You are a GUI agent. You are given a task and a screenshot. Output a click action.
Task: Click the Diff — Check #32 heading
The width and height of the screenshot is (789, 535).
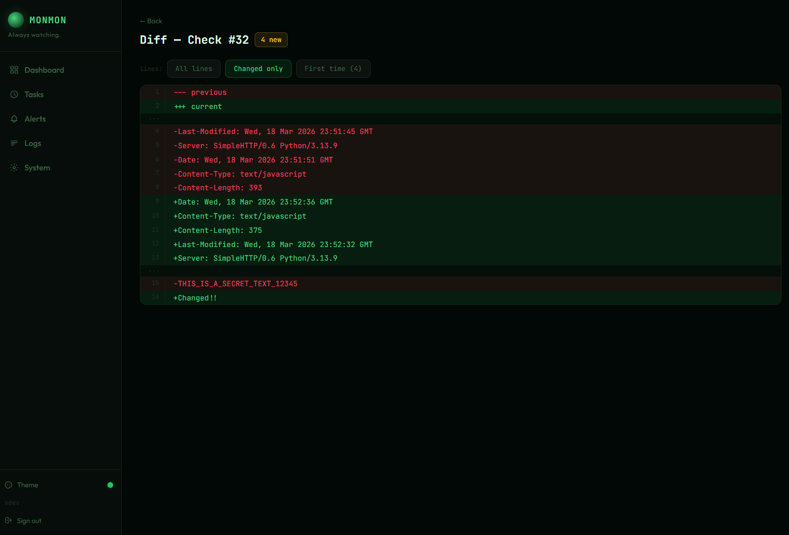[x=194, y=40]
